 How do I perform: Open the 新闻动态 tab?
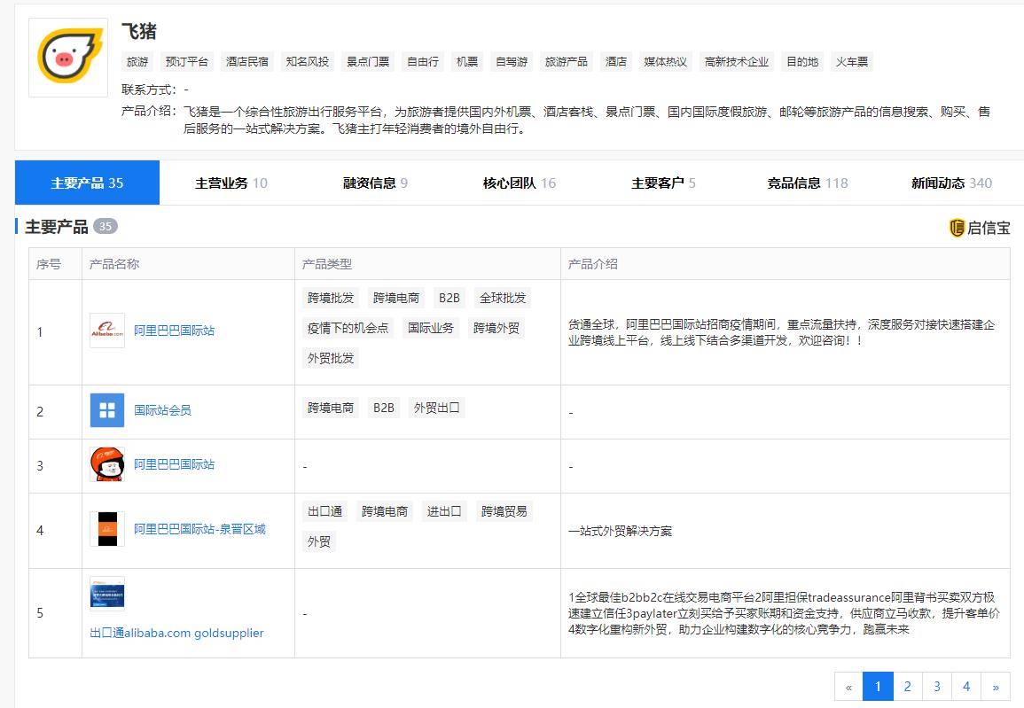coord(951,183)
